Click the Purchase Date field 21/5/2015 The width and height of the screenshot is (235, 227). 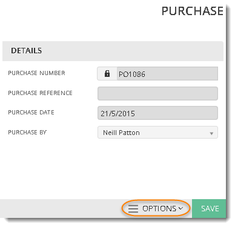pyautogui.click(x=157, y=113)
